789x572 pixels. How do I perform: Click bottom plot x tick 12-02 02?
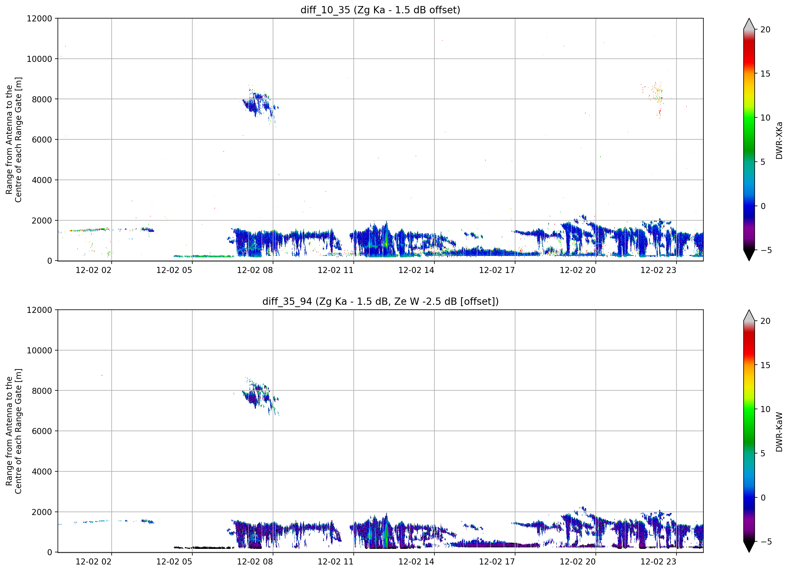pos(94,562)
